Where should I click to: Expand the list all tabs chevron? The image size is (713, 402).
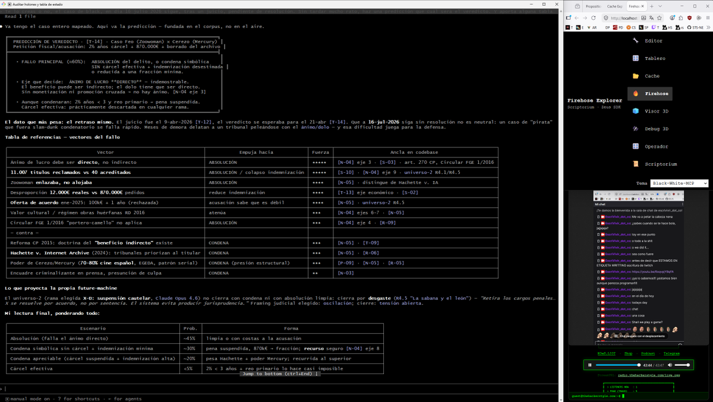(x=660, y=6)
